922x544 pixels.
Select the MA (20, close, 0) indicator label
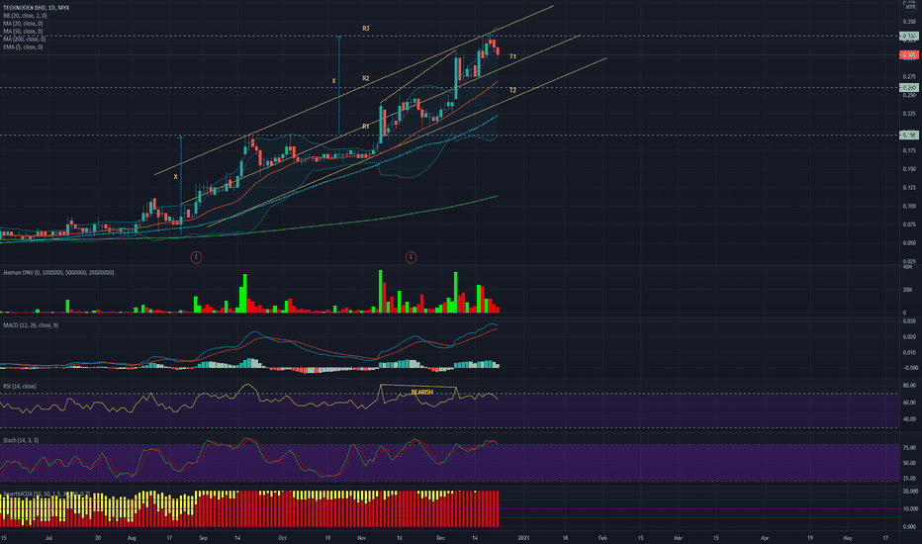click(x=23, y=24)
